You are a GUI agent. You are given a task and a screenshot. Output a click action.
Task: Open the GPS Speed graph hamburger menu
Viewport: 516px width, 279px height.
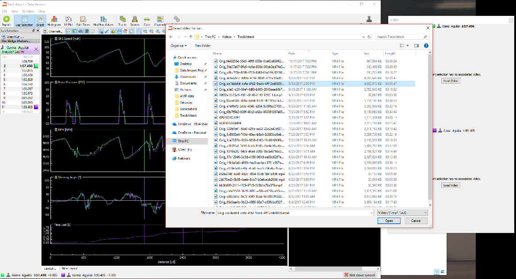click(x=56, y=38)
